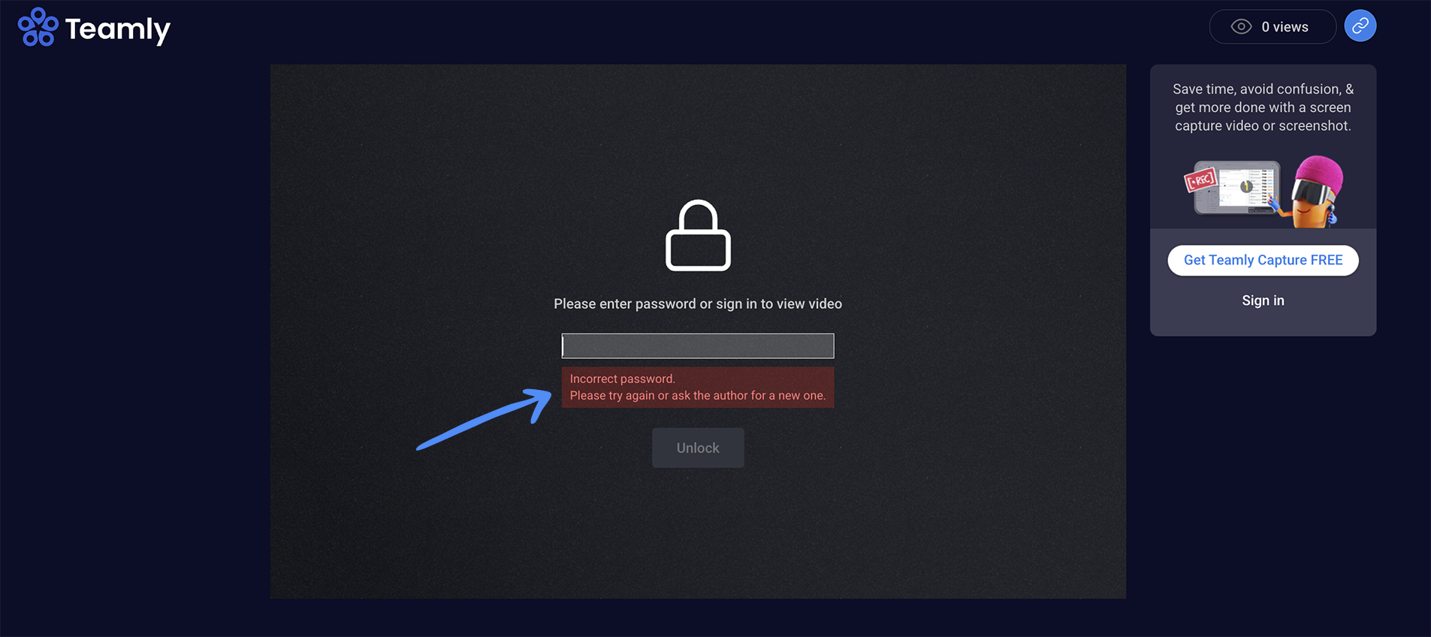Click the pink-hat mascot character image

pyautogui.click(x=1317, y=191)
